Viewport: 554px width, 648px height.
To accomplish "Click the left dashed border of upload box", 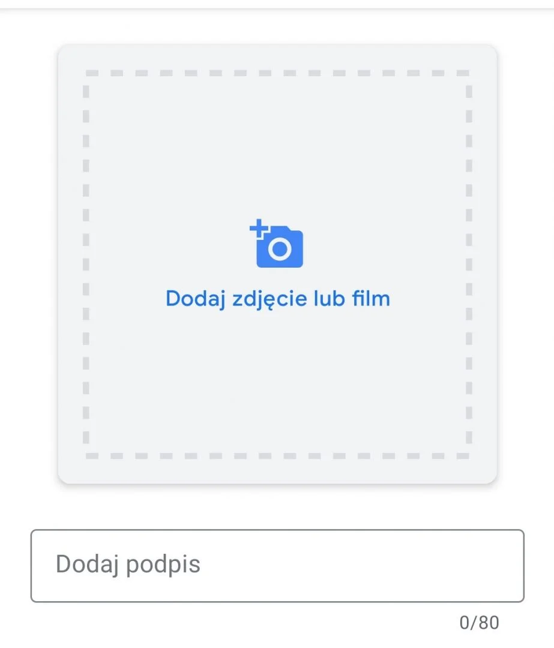I will click(x=86, y=264).
